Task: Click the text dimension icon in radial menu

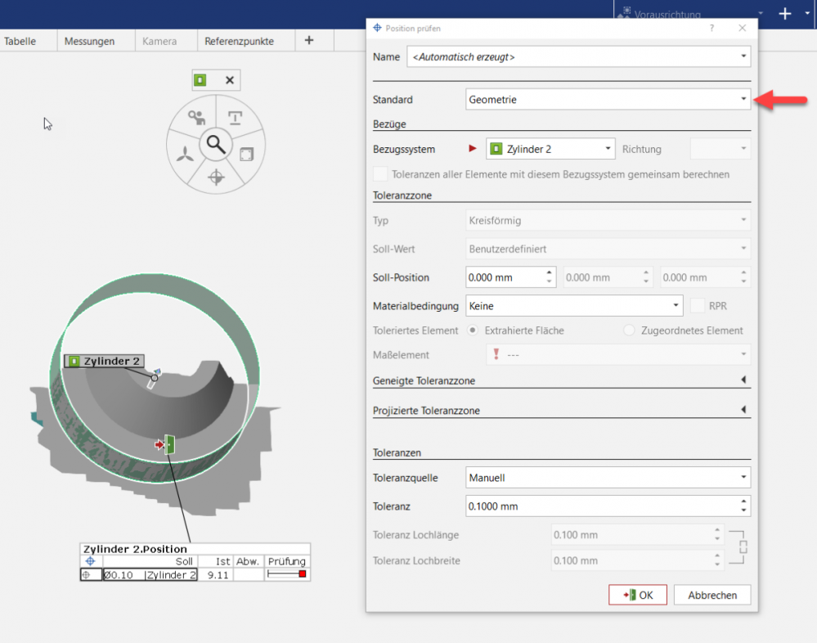Action: pyautogui.click(x=235, y=118)
